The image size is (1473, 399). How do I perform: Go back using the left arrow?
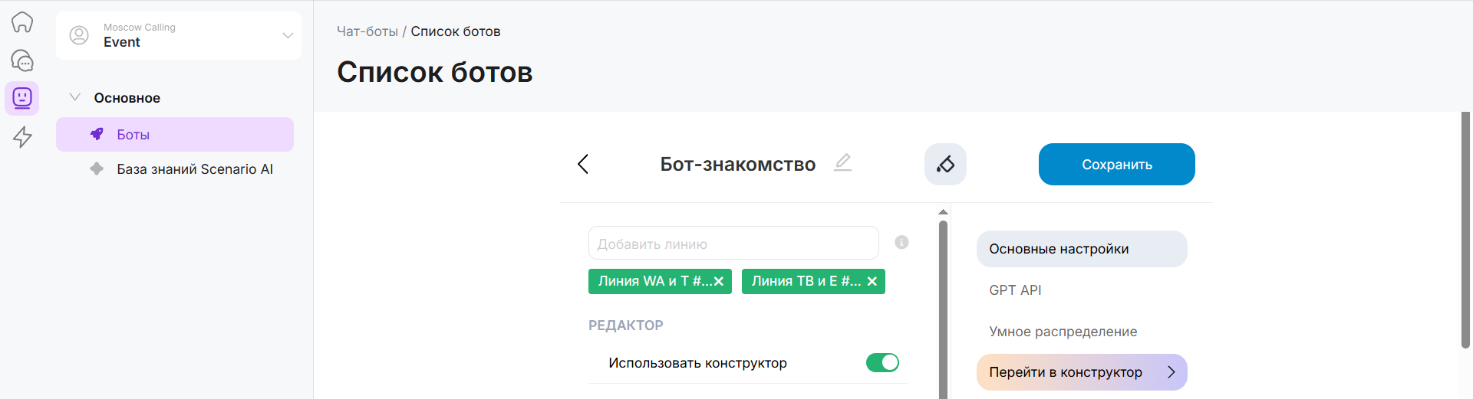coord(583,164)
